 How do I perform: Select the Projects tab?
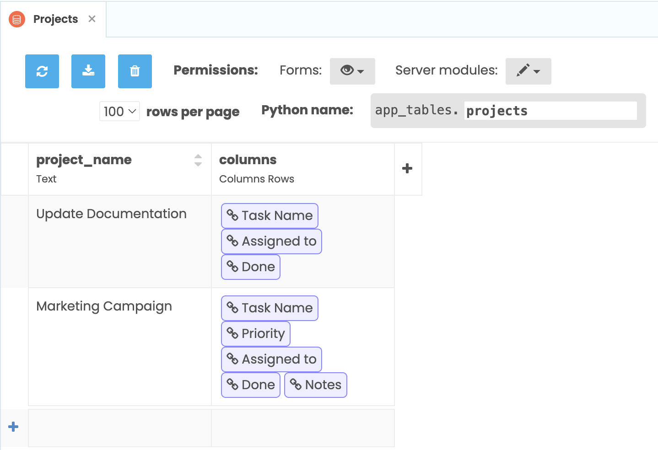point(55,19)
